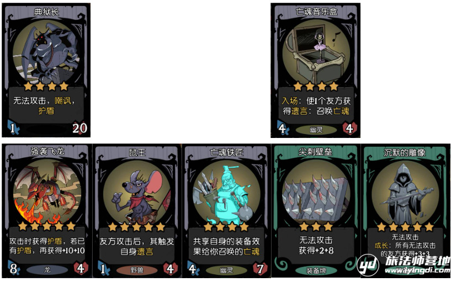The width and height of the screenshot is (456, 282).
Task: Click the health heart icon on 亡魂音乐盒
Action: click(x=349, y=128)
